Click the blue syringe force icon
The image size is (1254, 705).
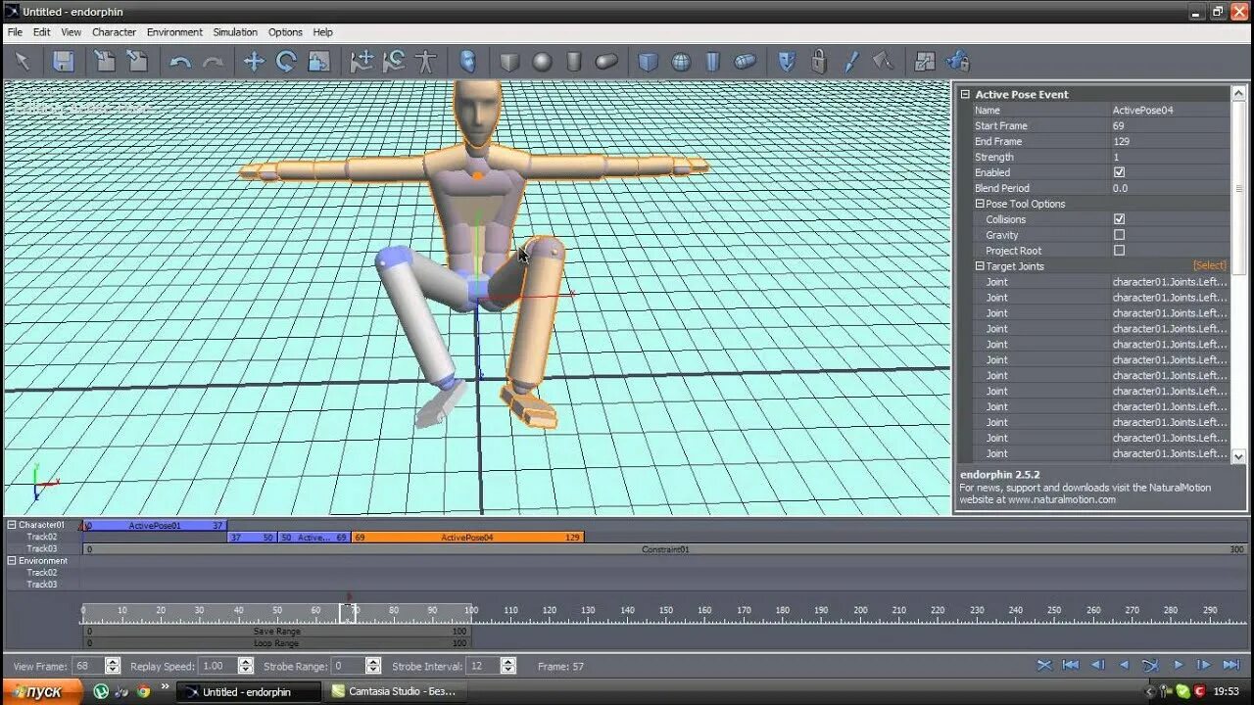pyautogui.click(x=851, y=62)
